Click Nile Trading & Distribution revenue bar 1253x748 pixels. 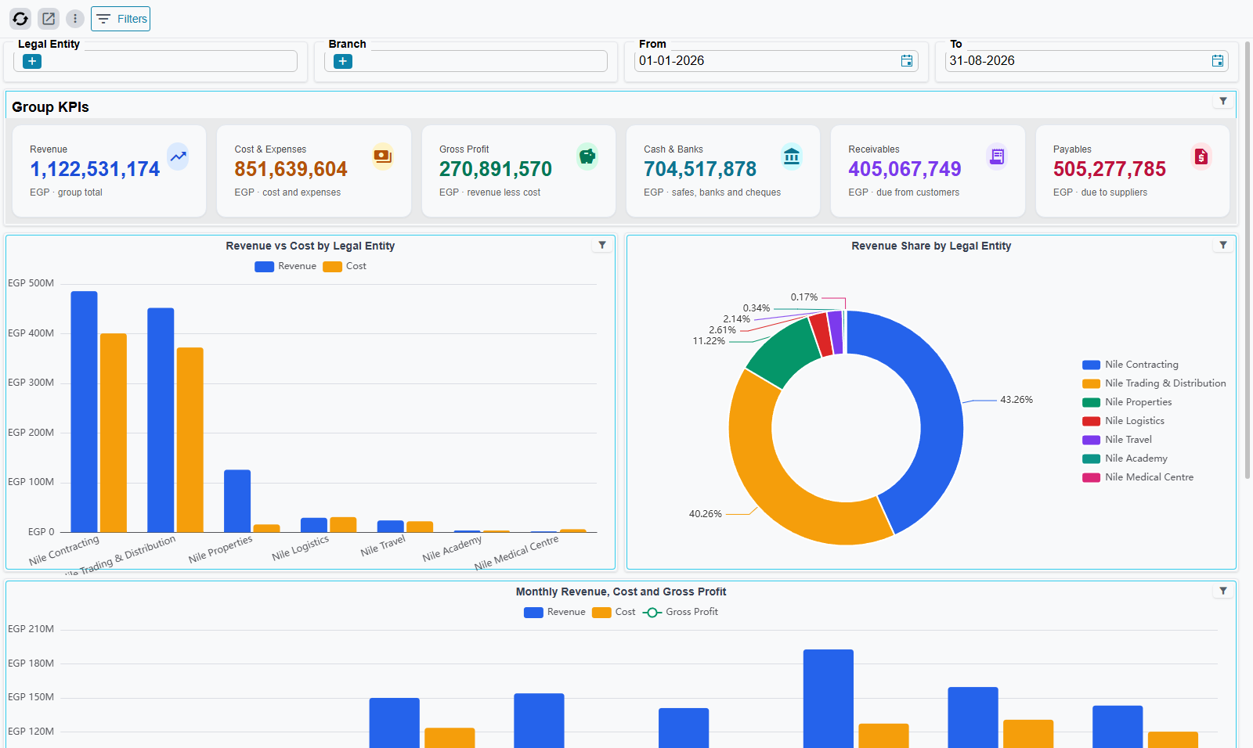(161, 420)
